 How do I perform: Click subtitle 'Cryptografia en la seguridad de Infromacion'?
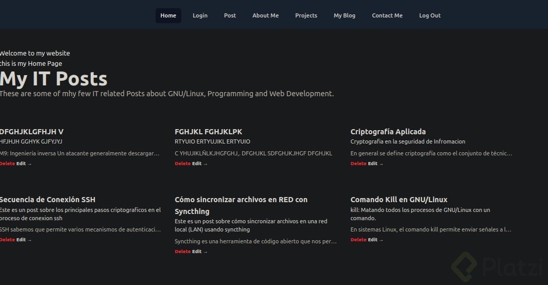click(408, 141)
